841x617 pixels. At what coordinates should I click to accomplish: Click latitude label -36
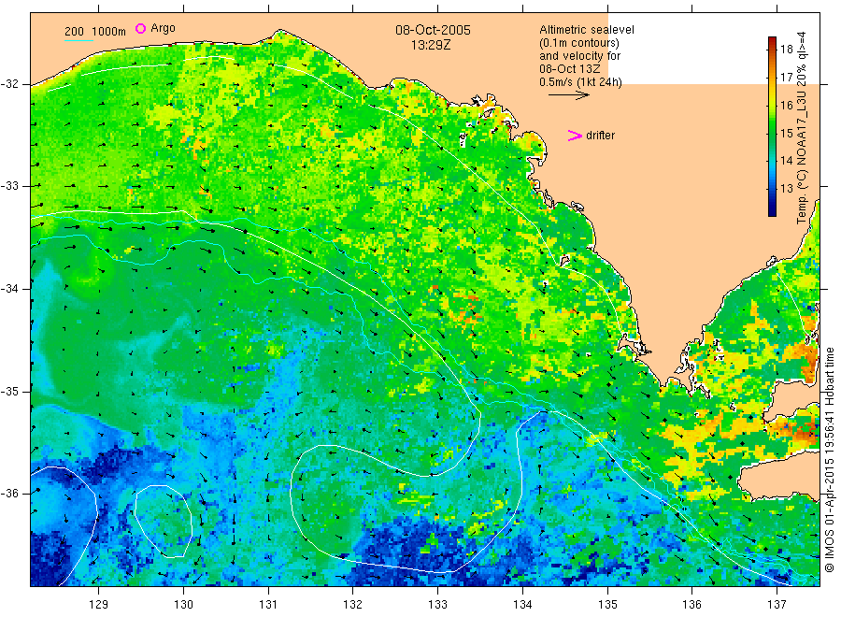point(10,493)
